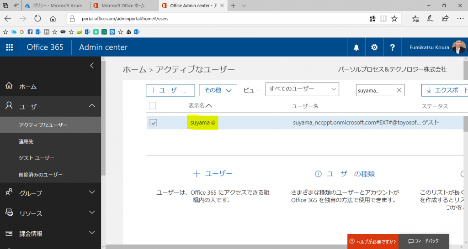Open the blue gear bookmark icon
The image size is (468, 249).
(112, 32)
